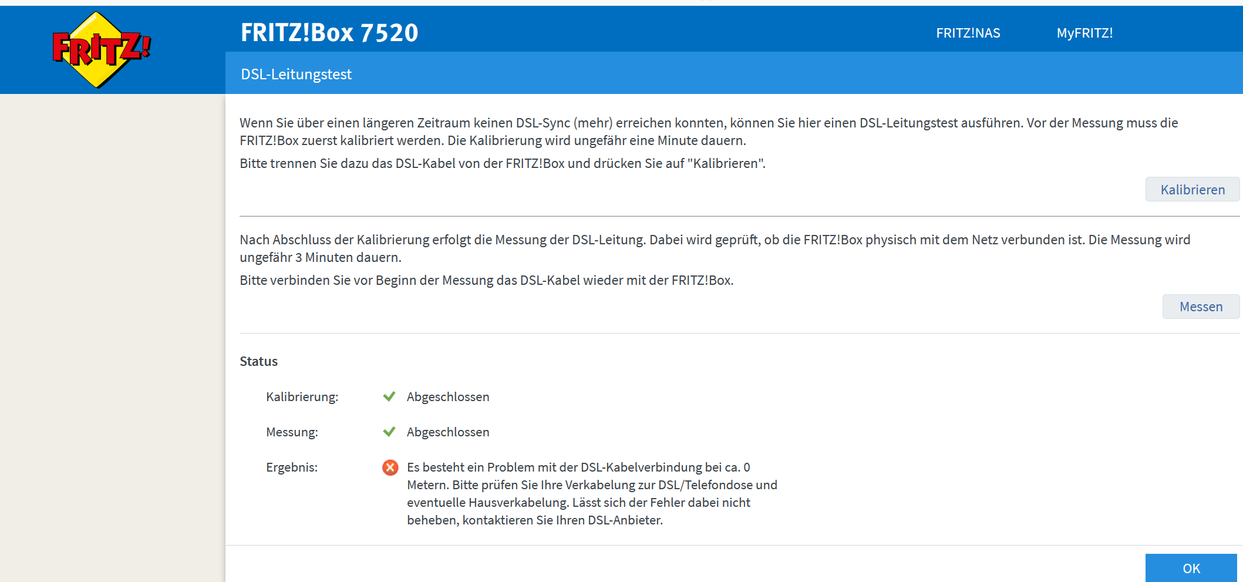Confirm with the OK button
Screen dimensions: 1243x582
click(1191, 568)
